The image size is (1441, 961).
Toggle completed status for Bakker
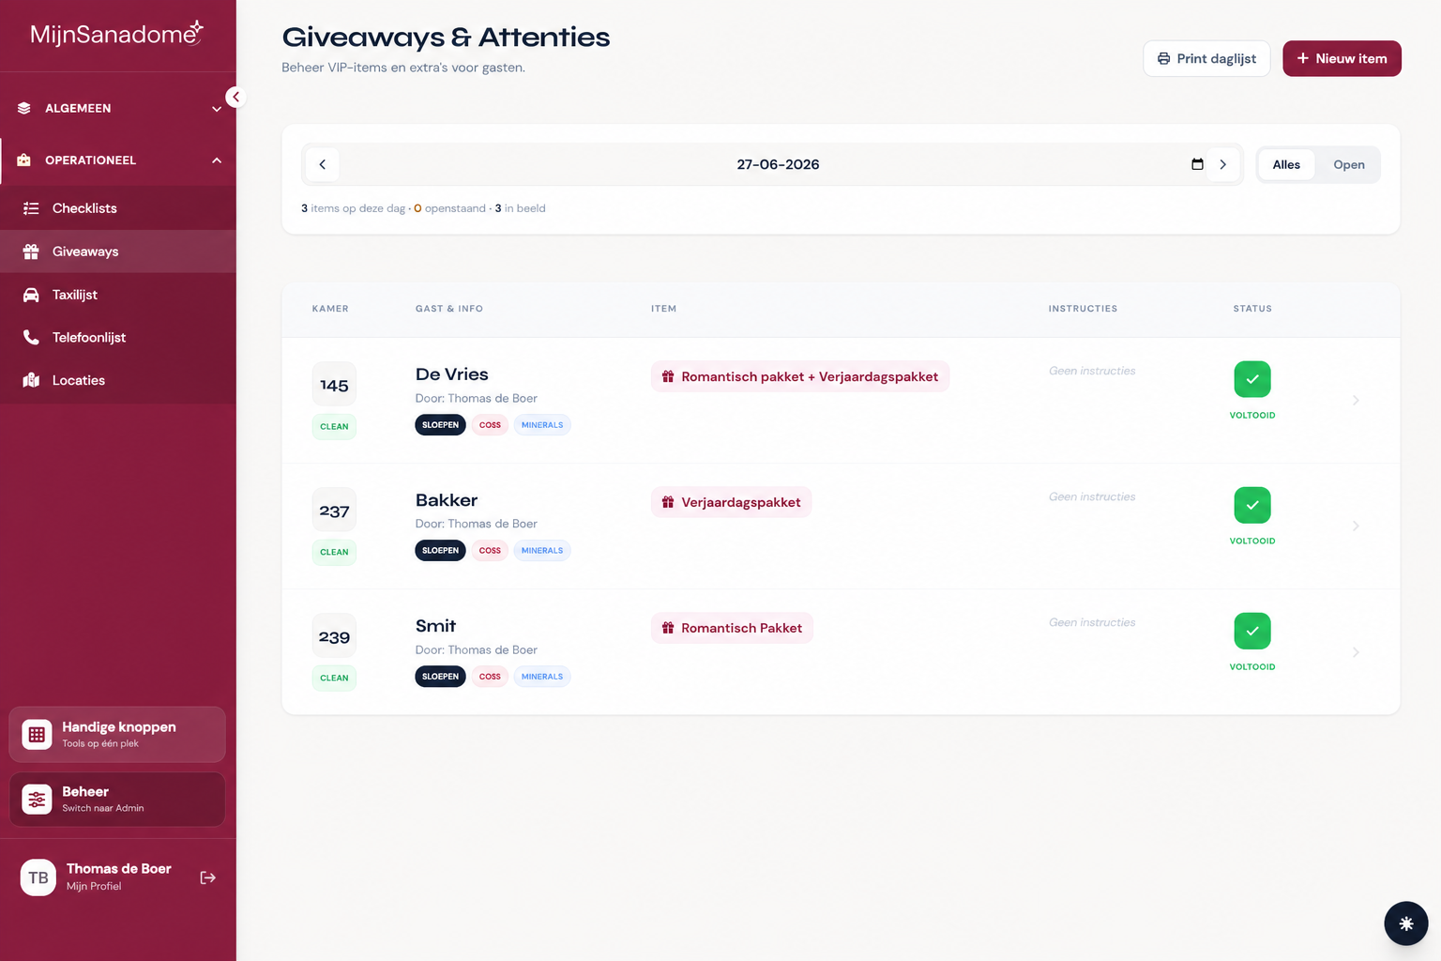(1252, 505)
